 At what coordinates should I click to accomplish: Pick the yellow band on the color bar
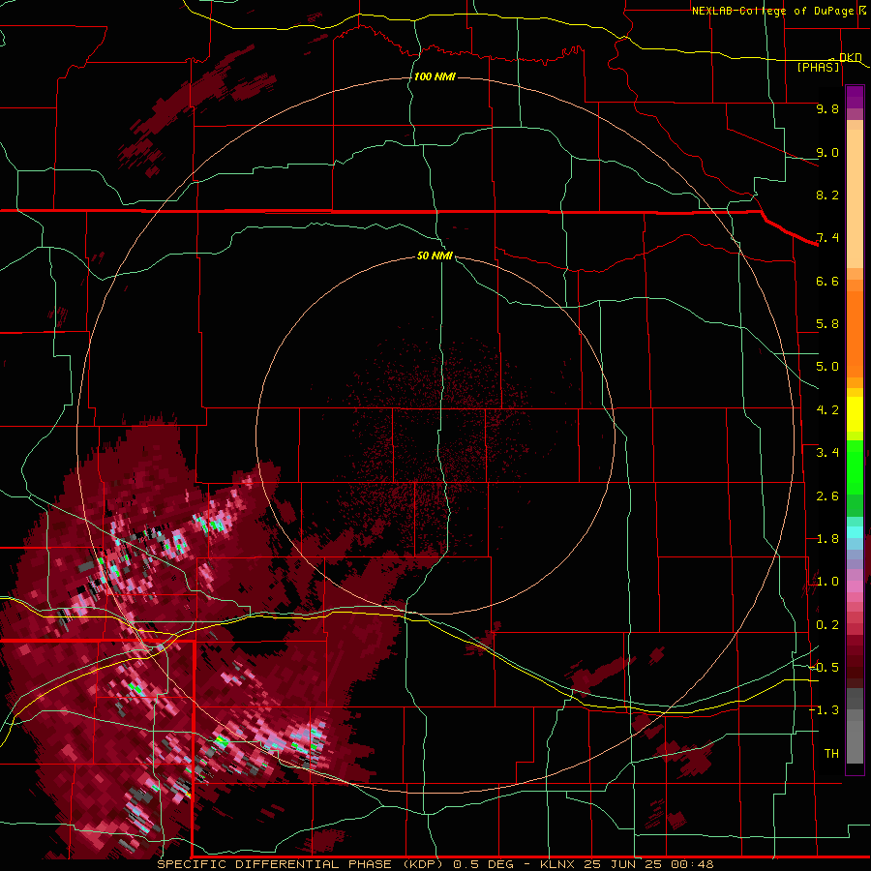[x=855, y=414]
